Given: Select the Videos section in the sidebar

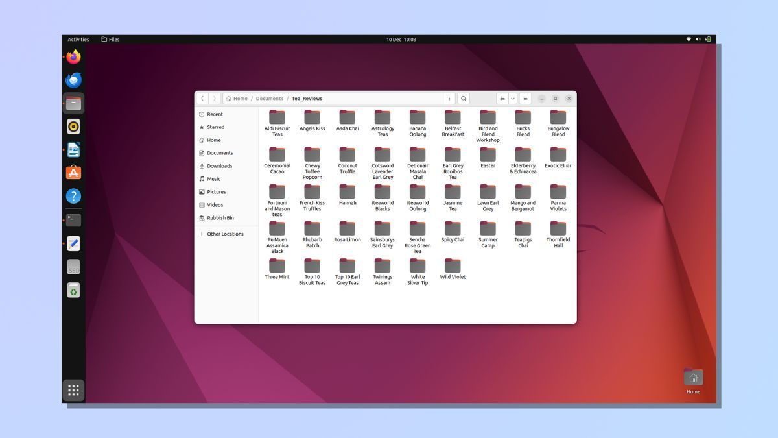Looking at the screenshot, I should (214, 204).
